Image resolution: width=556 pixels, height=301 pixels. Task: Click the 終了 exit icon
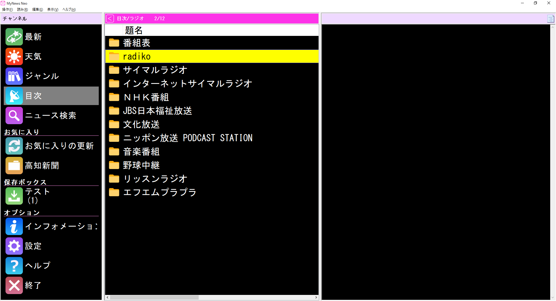(14, 285)
